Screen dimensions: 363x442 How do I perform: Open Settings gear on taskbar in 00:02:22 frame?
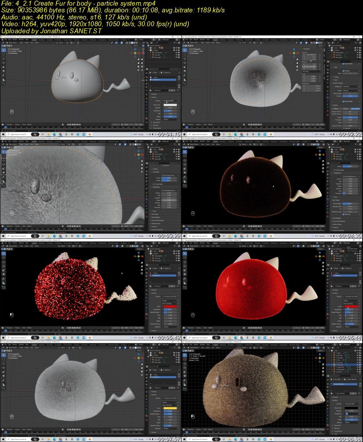point(253,134)
